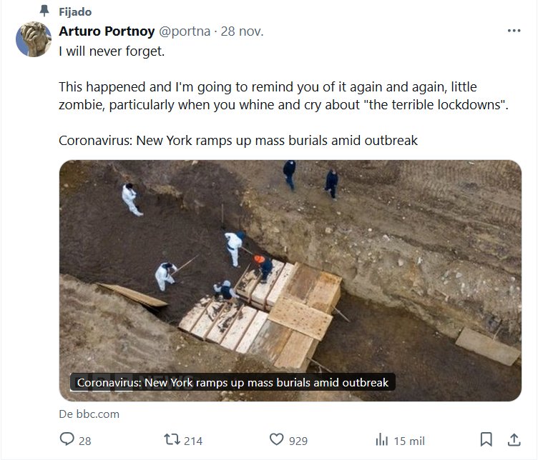This screenshot has width=538, height=460.
Task: Open view analytics bar chart icon
Action: coord(382,439)
